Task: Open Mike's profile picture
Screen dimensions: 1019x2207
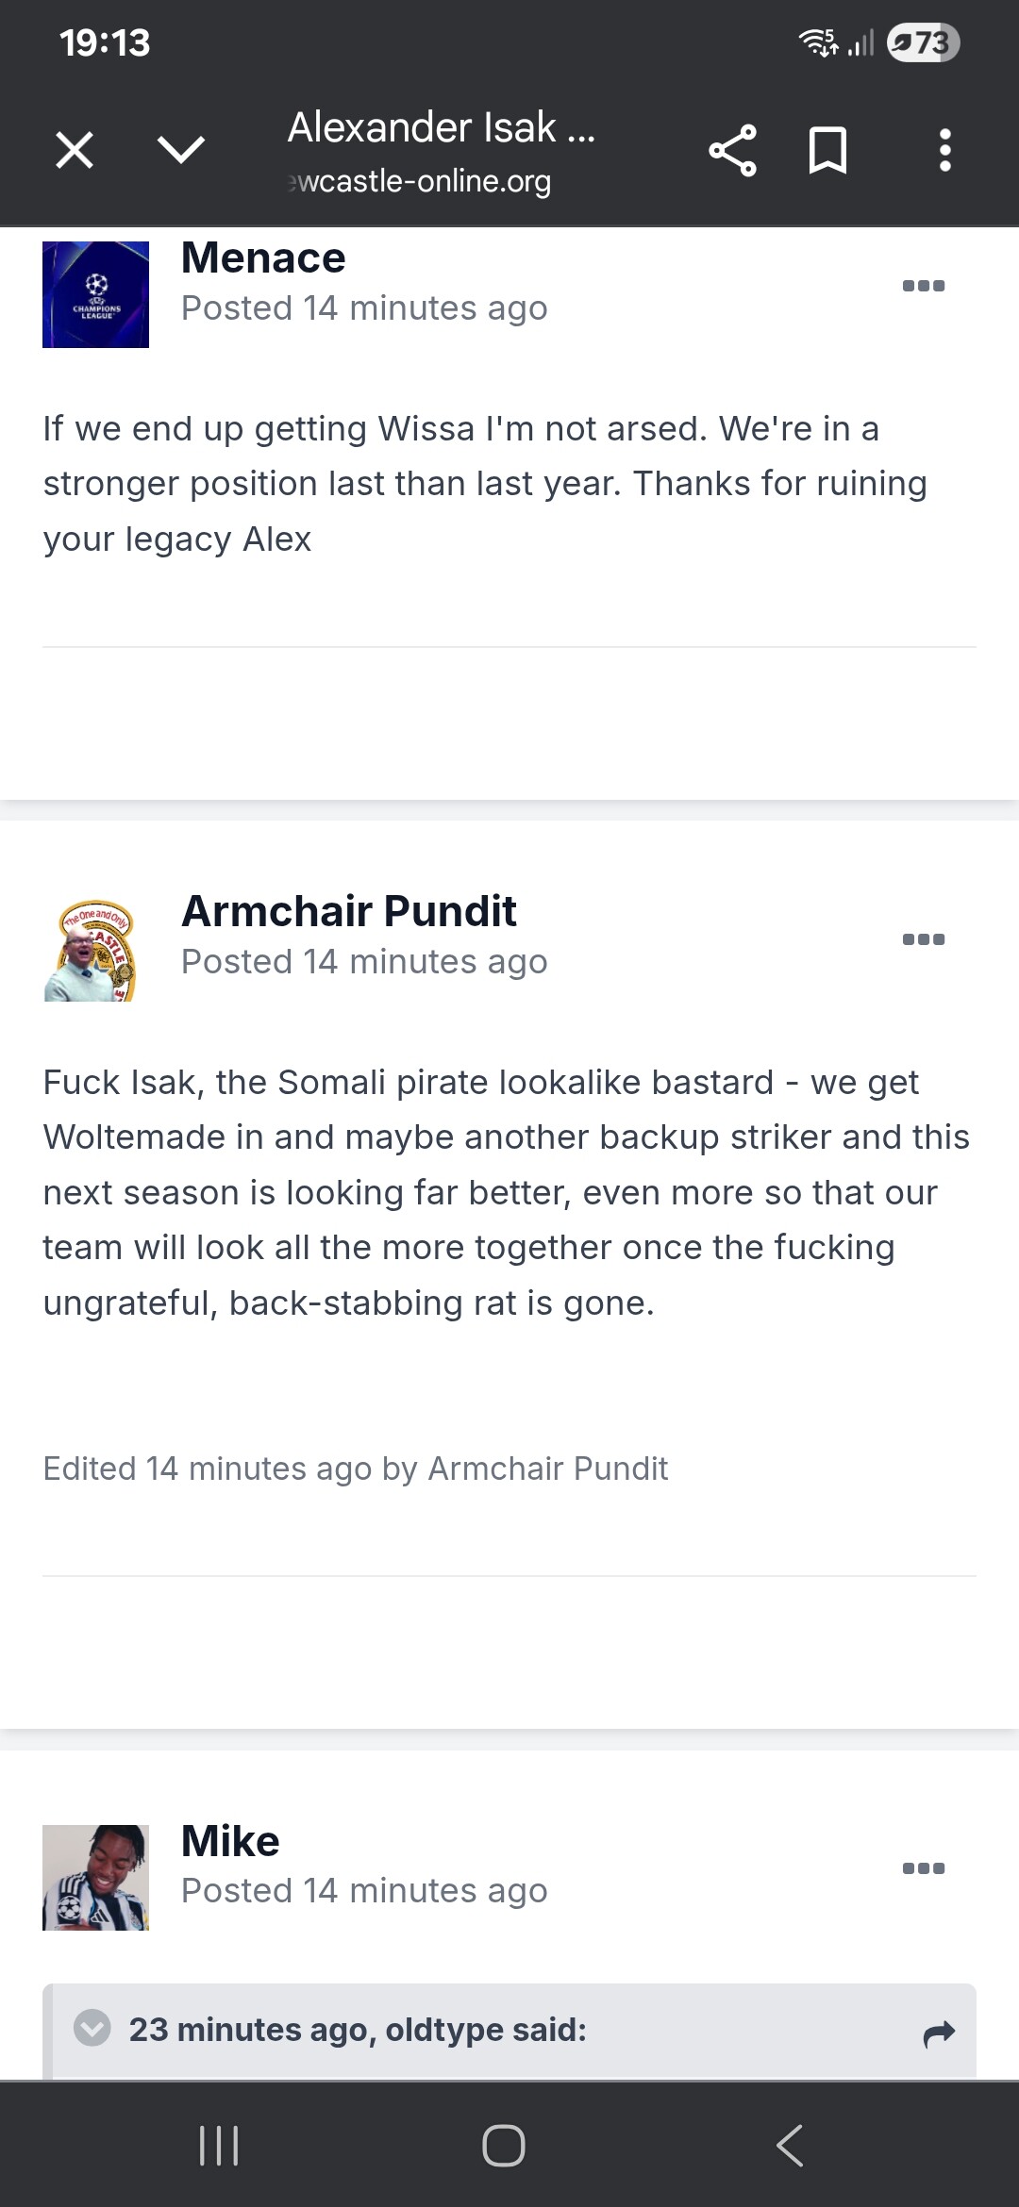Action: click(95, 1877)
